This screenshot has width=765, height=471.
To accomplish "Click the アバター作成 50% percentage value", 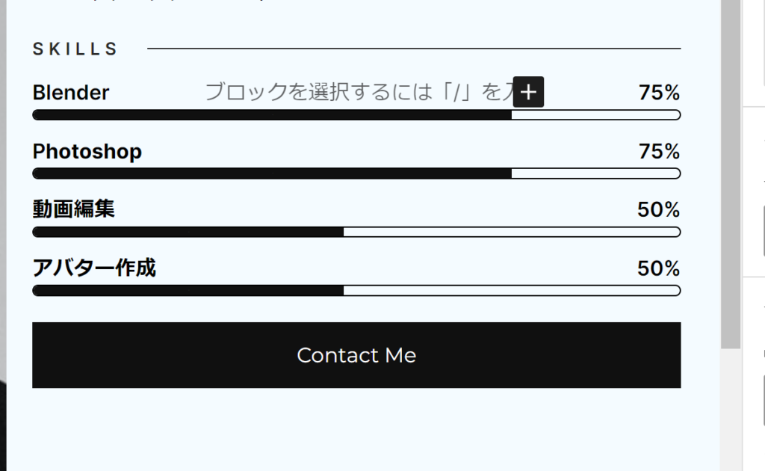I will (x=658, y=268).
